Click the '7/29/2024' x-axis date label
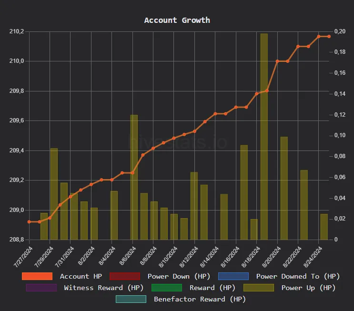 click(x=44, y=257)
